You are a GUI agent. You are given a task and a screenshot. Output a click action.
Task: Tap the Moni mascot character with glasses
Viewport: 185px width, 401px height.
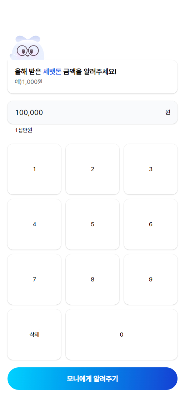(27, 48)
